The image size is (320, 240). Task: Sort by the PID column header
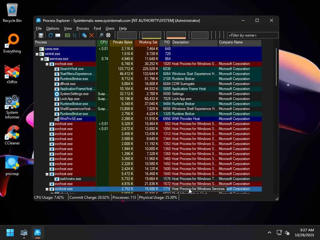tap(165, 42)
